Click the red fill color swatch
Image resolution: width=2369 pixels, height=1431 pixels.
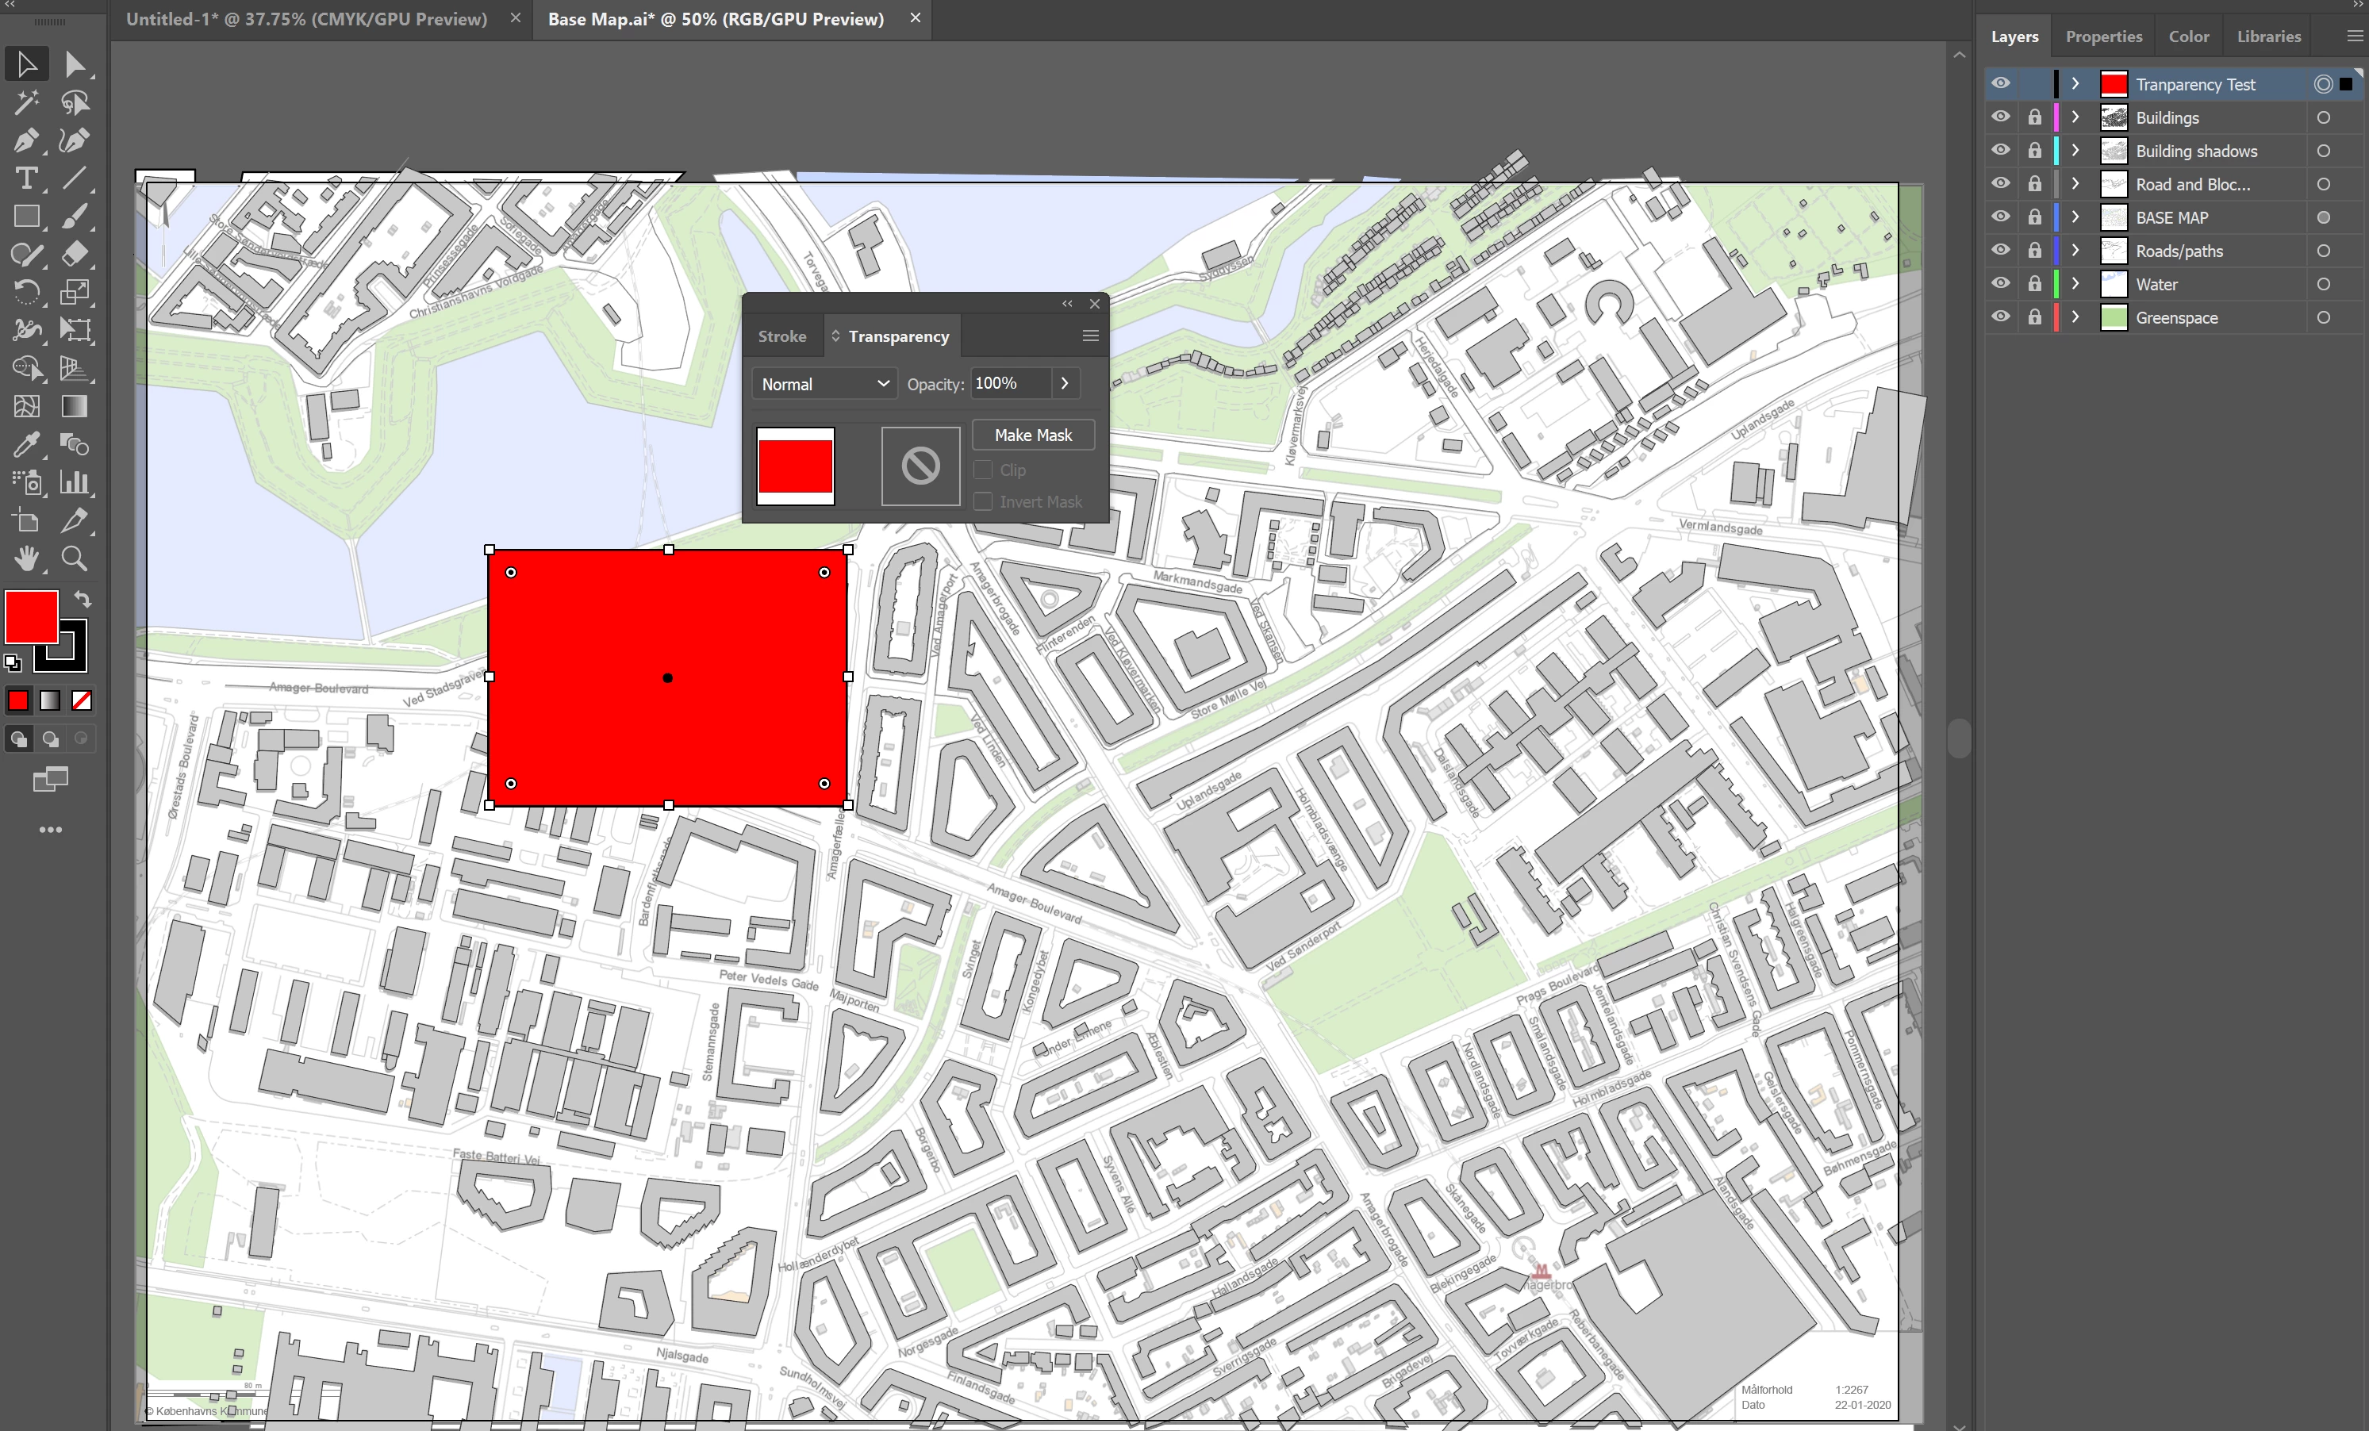pos(31,616)
